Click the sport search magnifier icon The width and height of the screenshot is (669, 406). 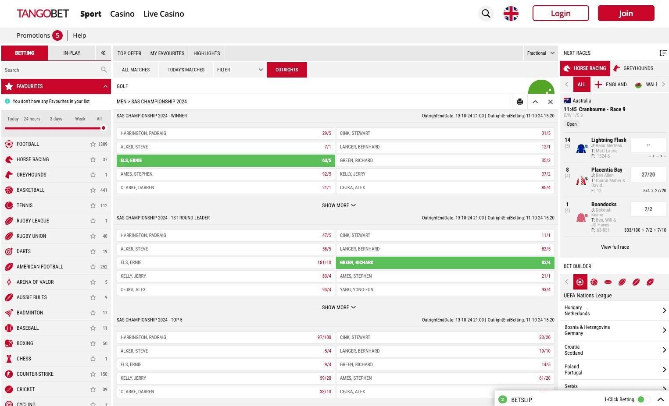(x=104, y=70)
